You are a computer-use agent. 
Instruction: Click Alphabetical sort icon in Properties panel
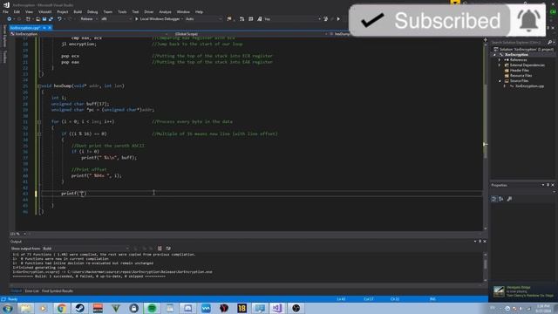click(501, 199)
